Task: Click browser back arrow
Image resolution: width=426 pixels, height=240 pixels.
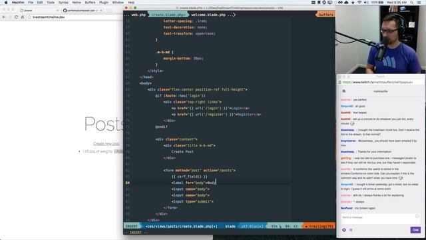Action: click(x=4, y=17)
